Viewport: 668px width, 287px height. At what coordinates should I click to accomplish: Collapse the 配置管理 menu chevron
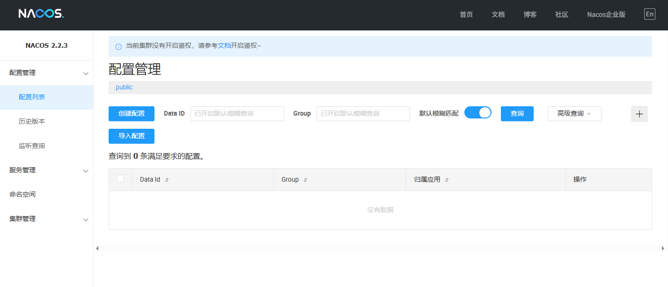[x=86, y=74]
